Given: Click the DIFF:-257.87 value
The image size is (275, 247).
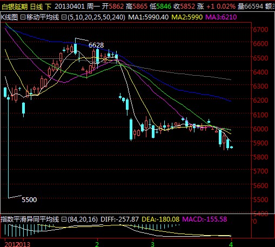Looking at the screenshot, I should pos(119,219).
